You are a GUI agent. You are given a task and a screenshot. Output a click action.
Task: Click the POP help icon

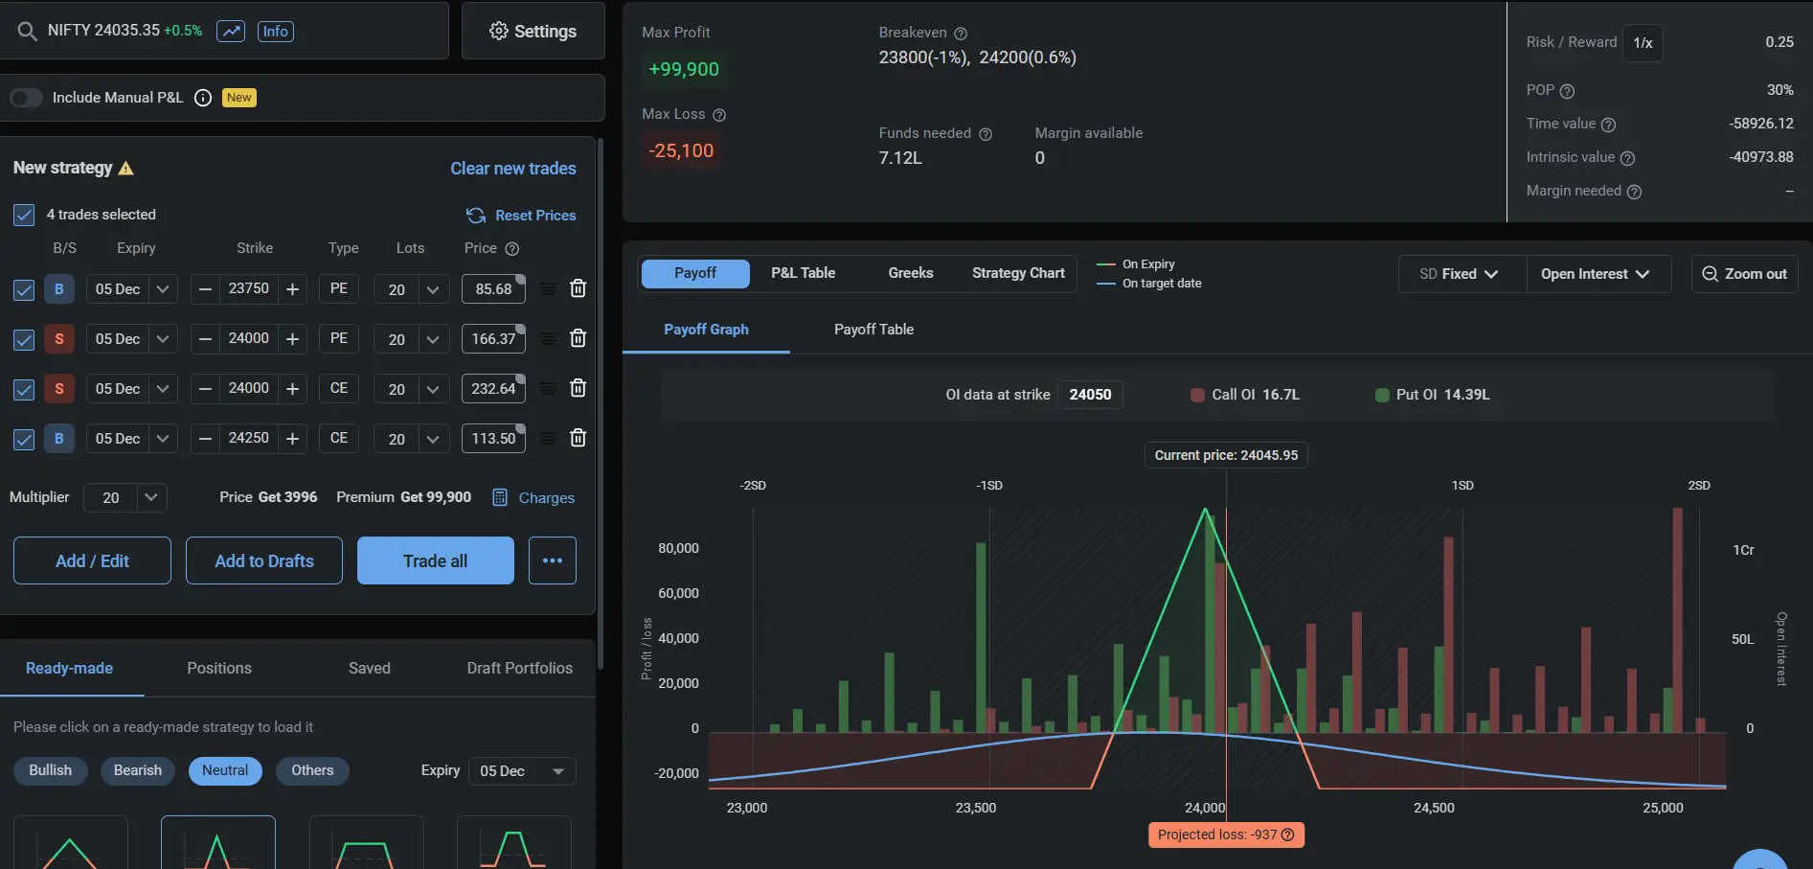tap(1567, 91)
